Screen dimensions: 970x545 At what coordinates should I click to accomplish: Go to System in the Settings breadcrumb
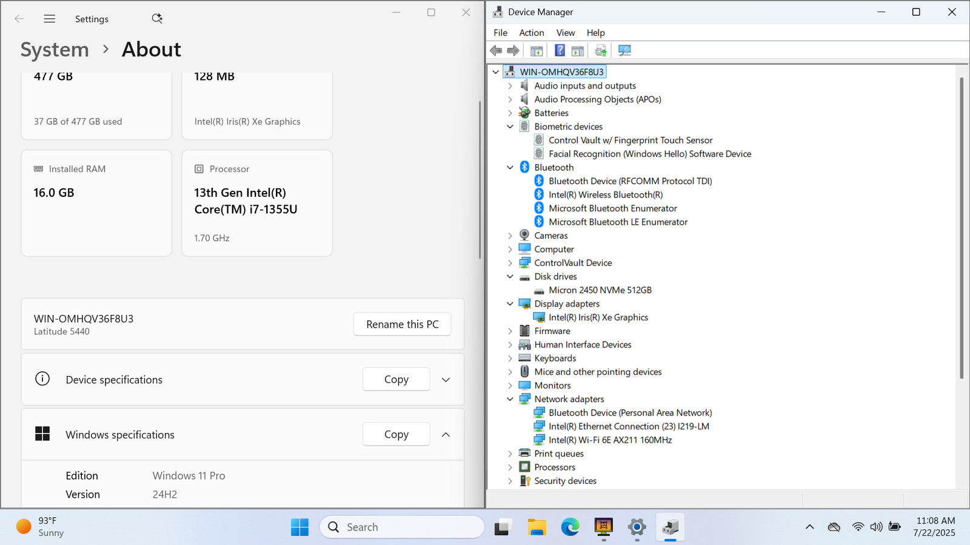[55, 50]
